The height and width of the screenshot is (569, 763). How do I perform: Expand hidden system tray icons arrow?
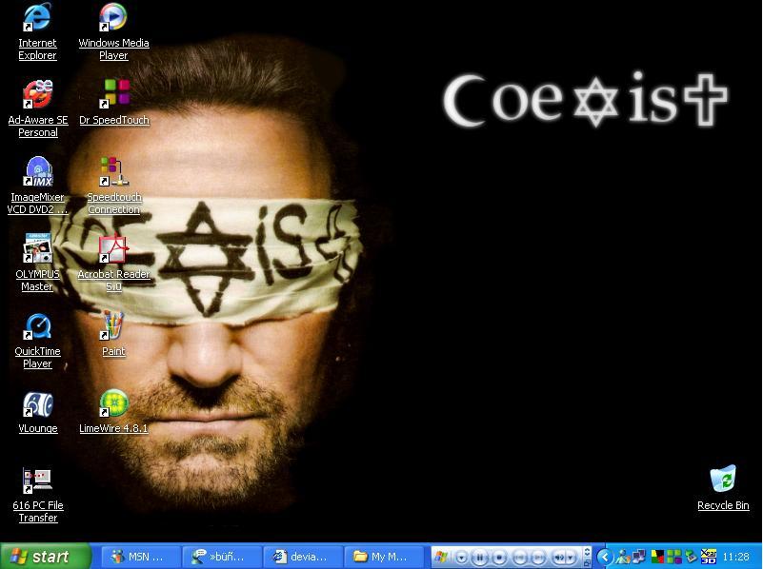pyautogui.click(x=604, y=557)
